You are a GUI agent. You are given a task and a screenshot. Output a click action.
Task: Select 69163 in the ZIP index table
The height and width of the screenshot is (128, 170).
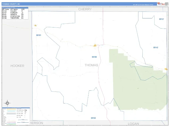[x=4, y=16]
